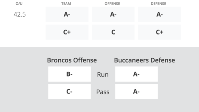This screenshot has width=199, height=112.
Task: Select the first row TEAM grade A-
Action: (67, 14)
